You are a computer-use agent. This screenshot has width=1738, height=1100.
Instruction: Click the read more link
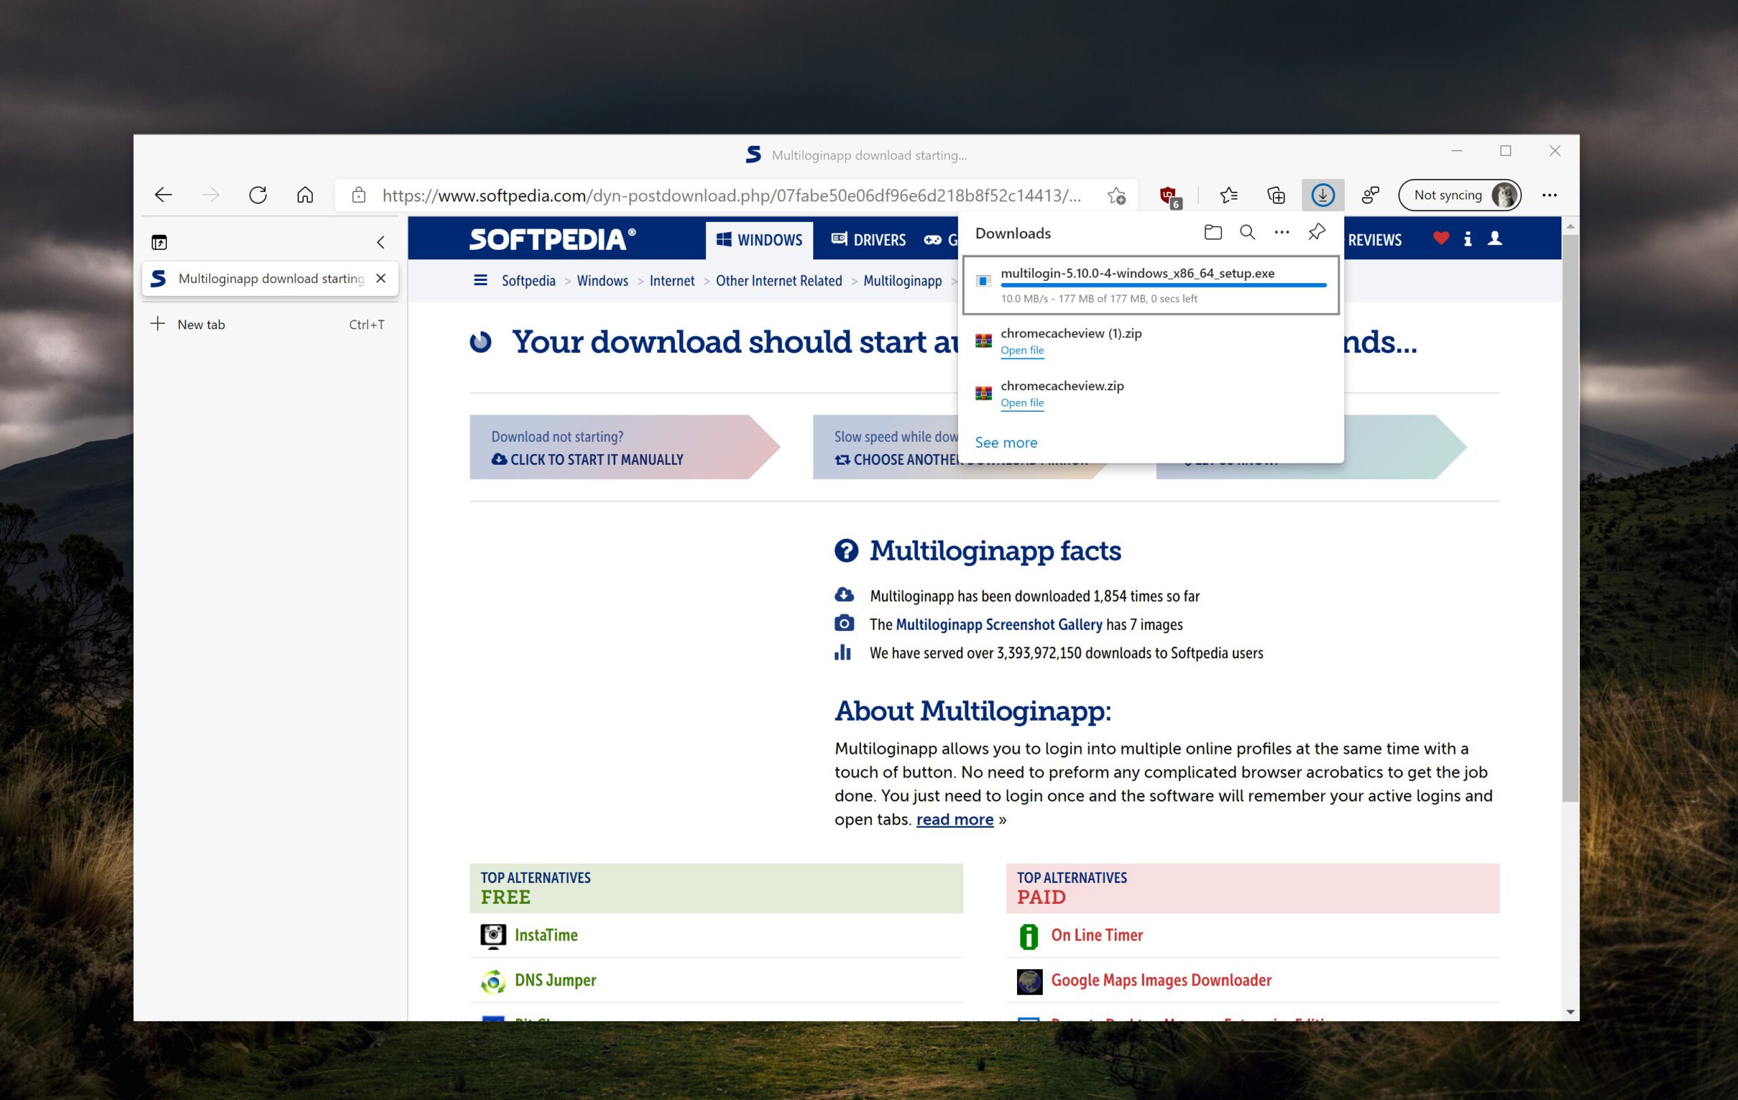954,820
